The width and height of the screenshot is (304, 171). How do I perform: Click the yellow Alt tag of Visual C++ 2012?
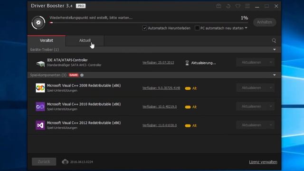tap(191, 125)
